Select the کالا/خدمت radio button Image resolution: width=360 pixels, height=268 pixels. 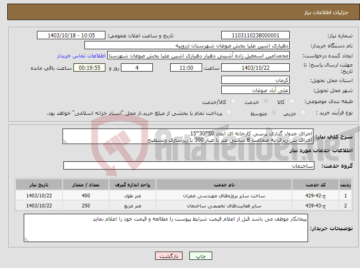tap(233, 101)
